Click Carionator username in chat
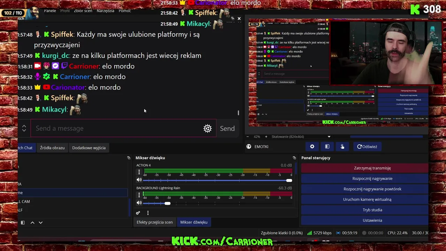 [x=68, y=88]
